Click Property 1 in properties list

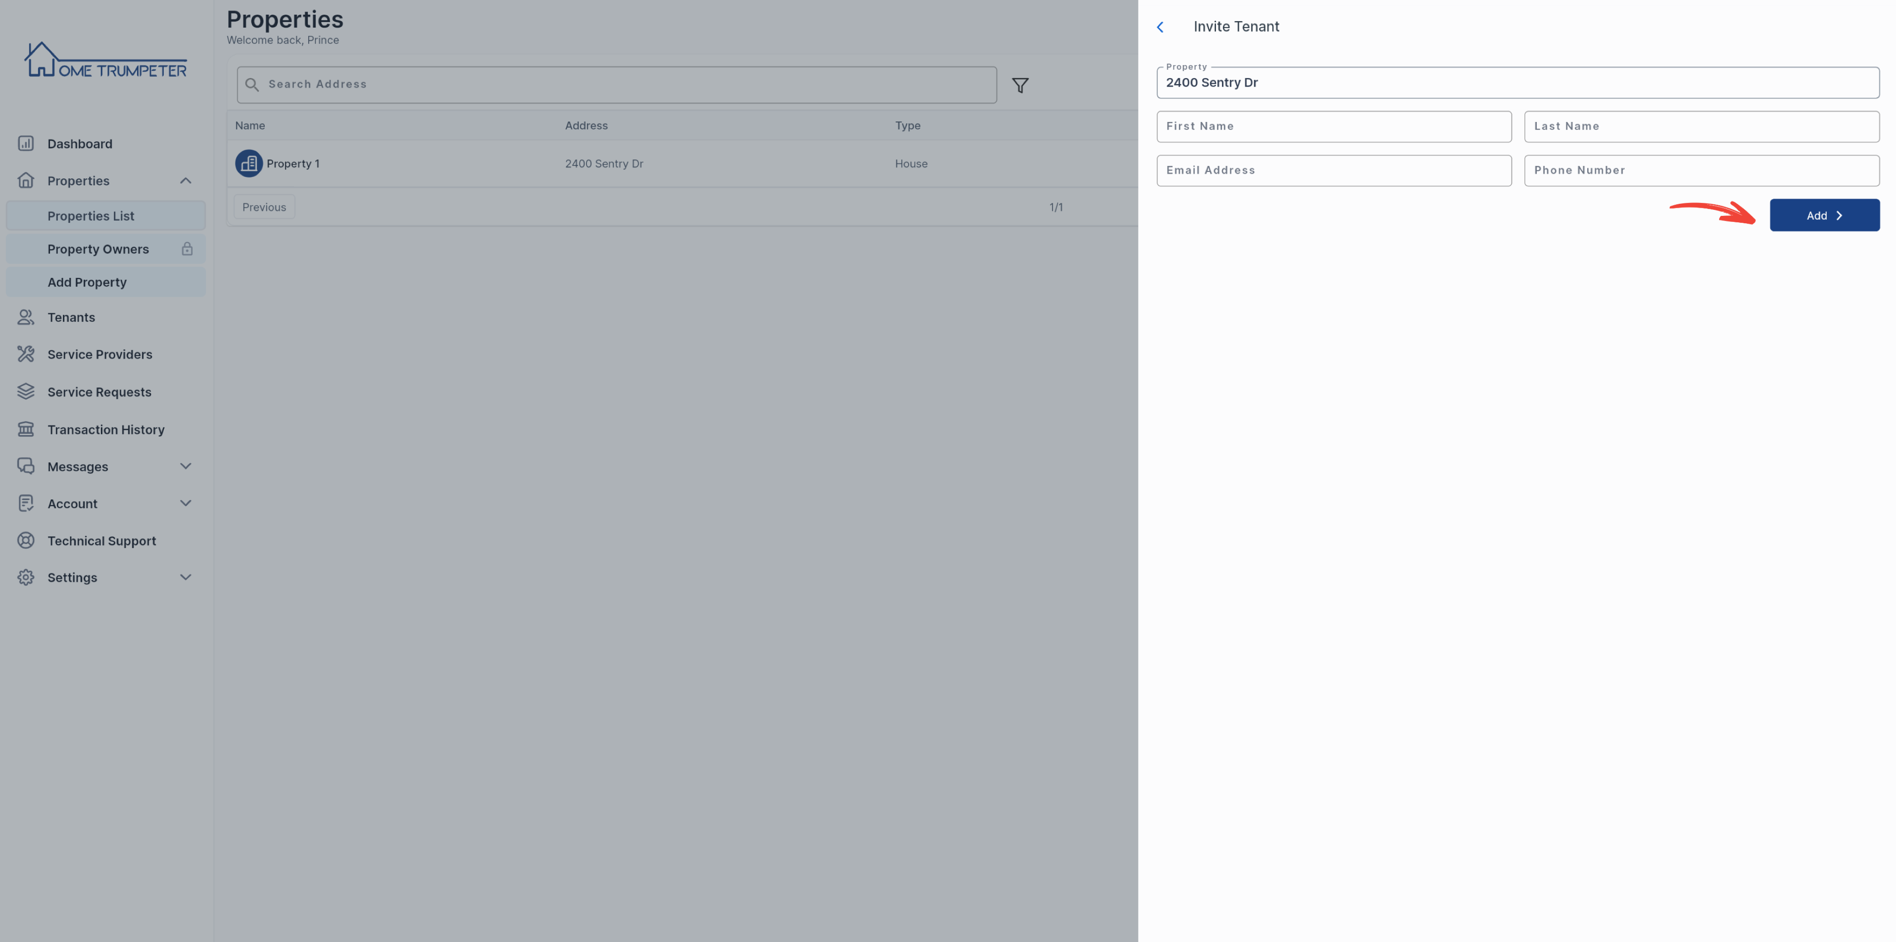294,163
